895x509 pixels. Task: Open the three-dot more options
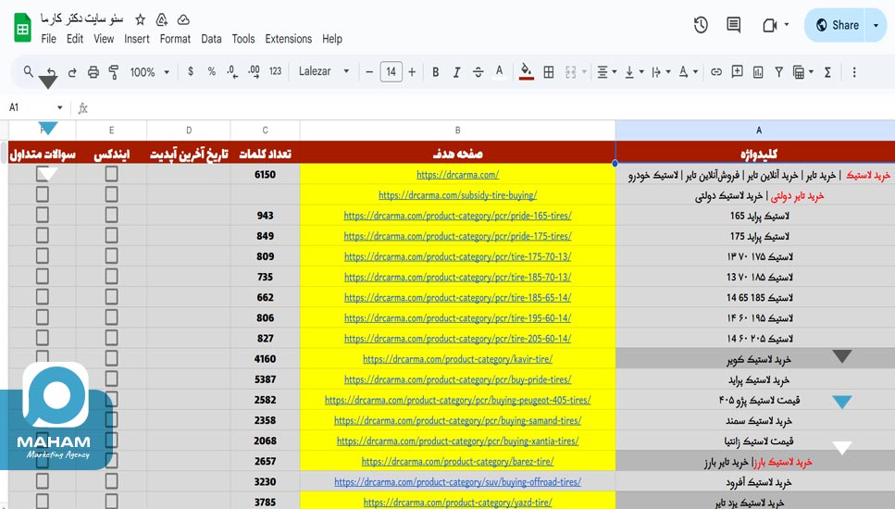[854, 72]
